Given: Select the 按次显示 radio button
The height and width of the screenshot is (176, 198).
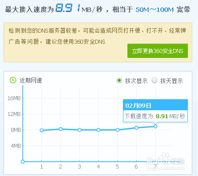Looking at the screenshot, I should click(119, 80).
